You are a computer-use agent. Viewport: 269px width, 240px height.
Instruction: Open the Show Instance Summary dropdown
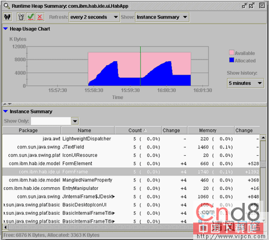click(x=162, y=17)
